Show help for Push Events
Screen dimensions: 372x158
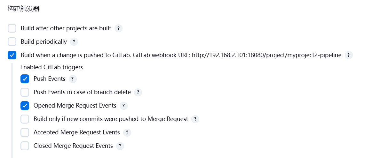click(73, 79)
